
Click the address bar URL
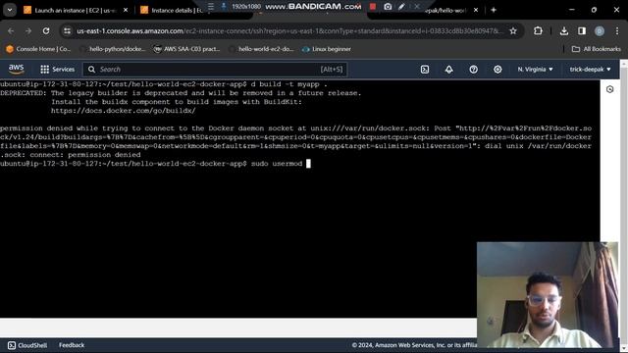point(290,30)
